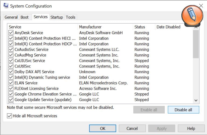Uncheck the AnyDesk Service checkbox
Screen dimensions: 207x135
click(11, 33)
